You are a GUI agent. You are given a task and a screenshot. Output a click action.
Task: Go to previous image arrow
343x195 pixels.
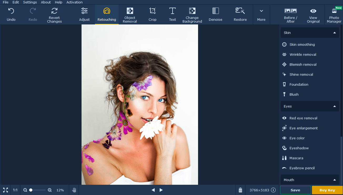[153, 190]
